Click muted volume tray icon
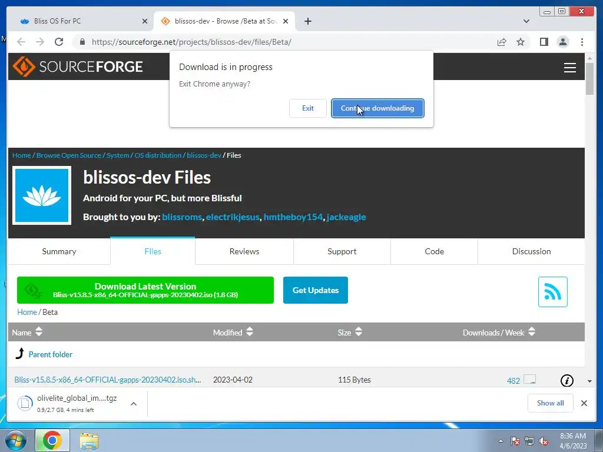Screen dimensions: 603x452 (544, 441)
